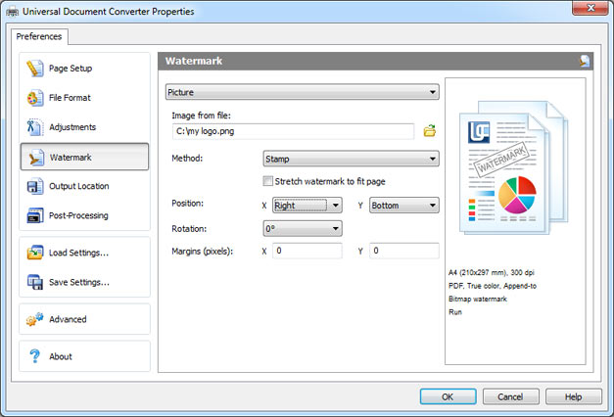Click the 'Image from file:' label
The height and width of the screenshot is (417, 614).
click(x=202, y=116)
